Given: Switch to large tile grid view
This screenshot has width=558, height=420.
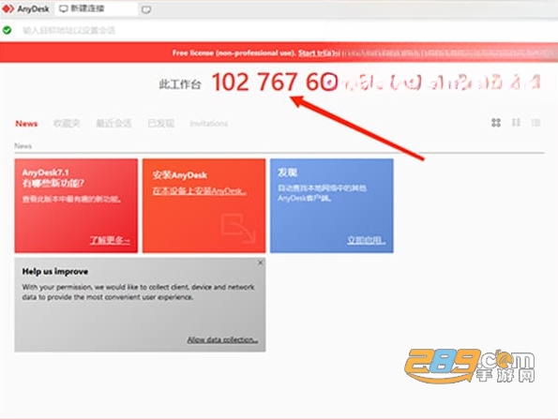Looking at the screenshot, I should [x=496, y=123].
